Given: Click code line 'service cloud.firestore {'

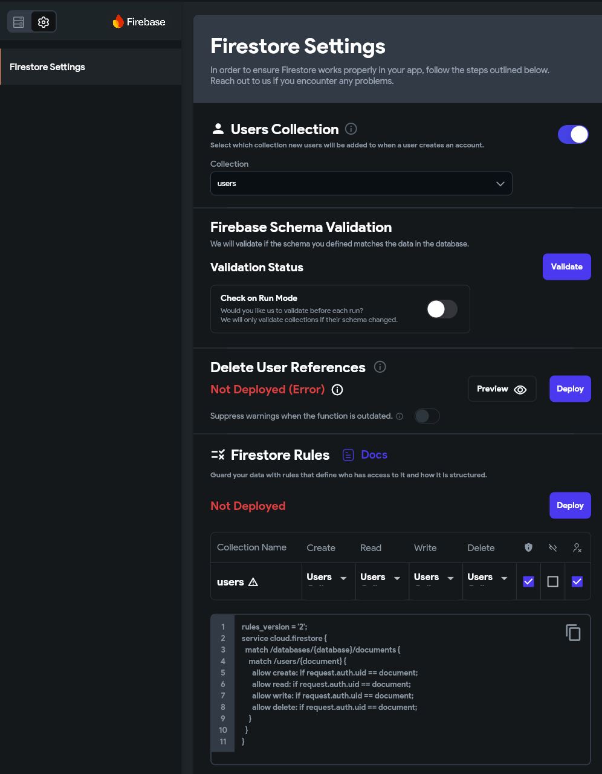Looking at the screenshot, I should [284, 639].
